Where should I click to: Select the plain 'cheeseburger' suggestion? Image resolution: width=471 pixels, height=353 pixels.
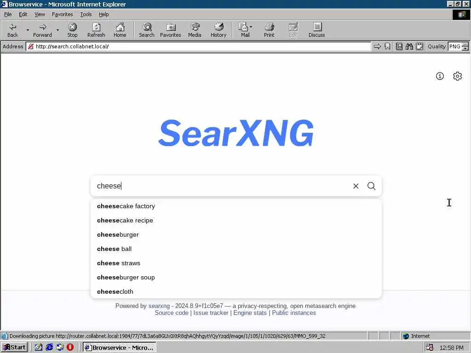pos(236,235)
